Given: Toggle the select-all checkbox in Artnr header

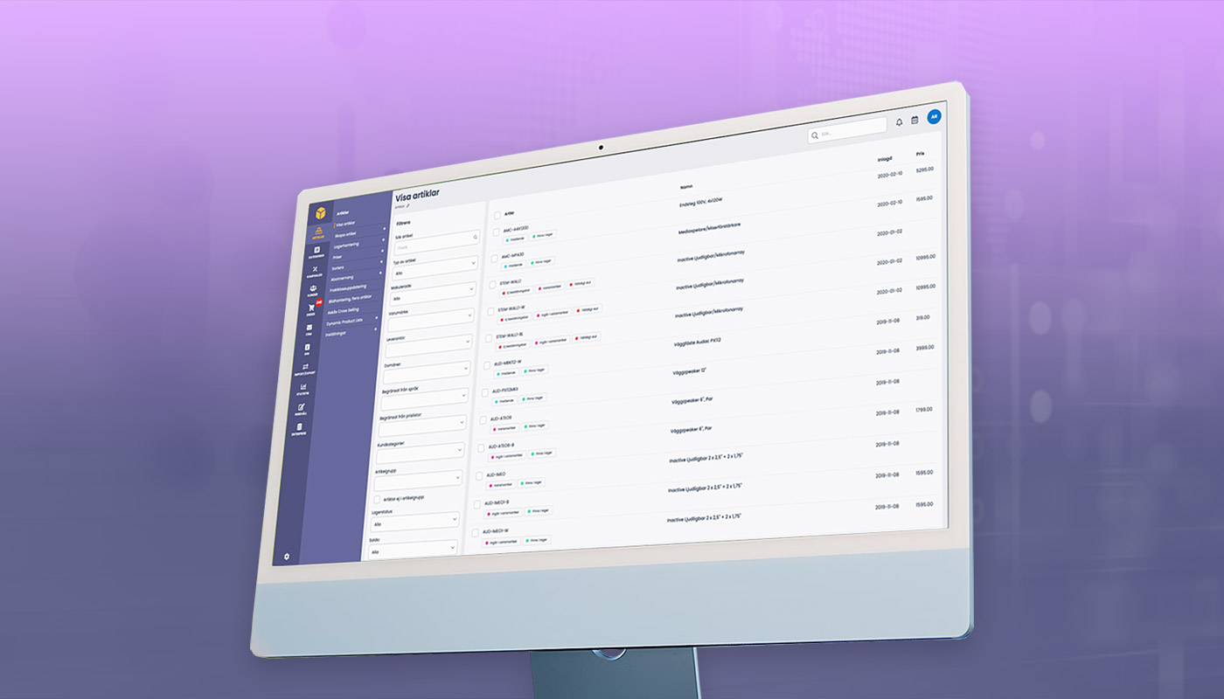Looking at the screenshot, I should coord(497,214).
